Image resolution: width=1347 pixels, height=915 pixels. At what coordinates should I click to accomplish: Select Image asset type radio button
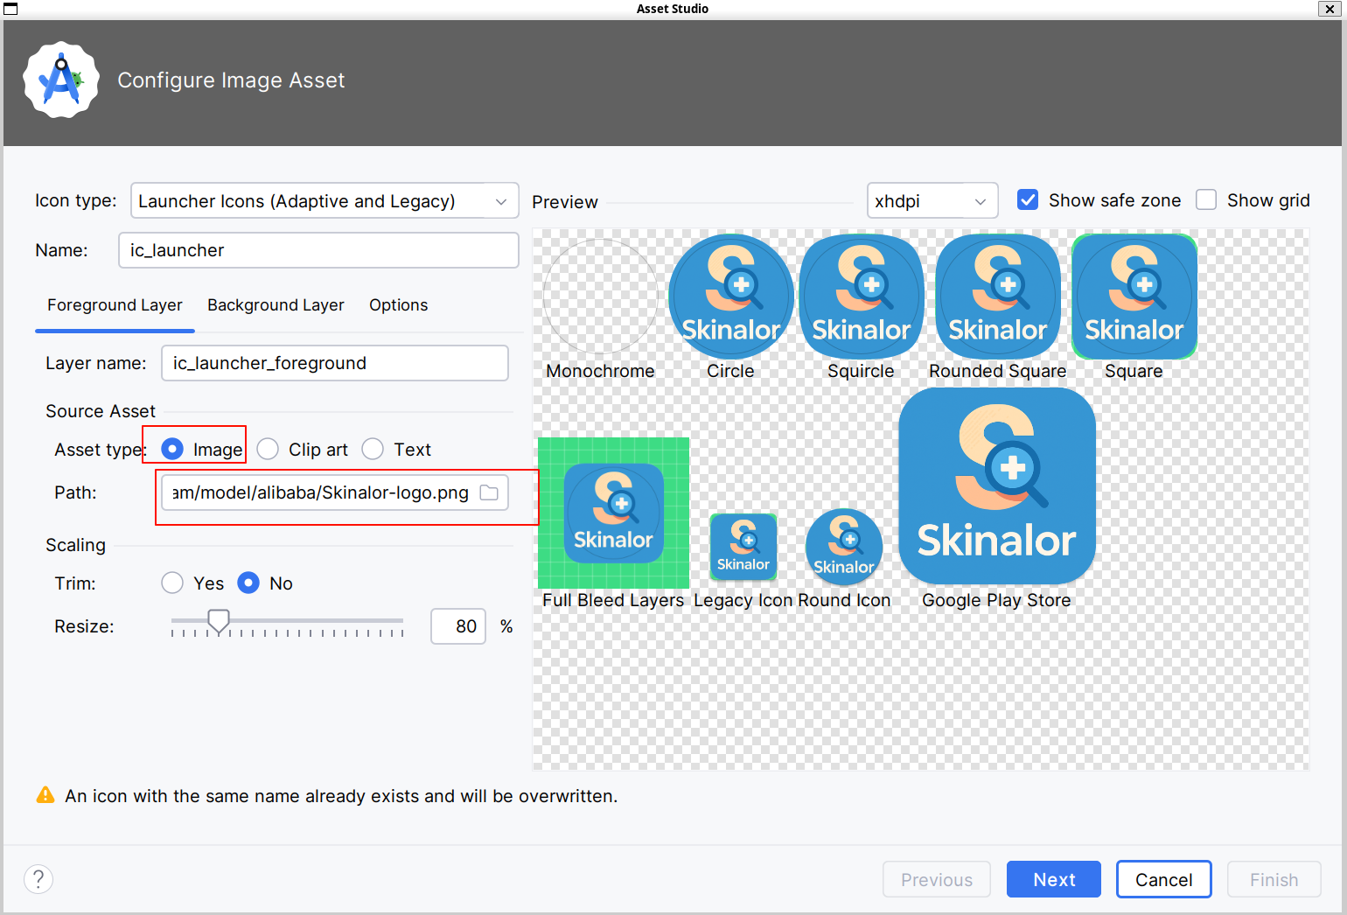click(172, 449)
